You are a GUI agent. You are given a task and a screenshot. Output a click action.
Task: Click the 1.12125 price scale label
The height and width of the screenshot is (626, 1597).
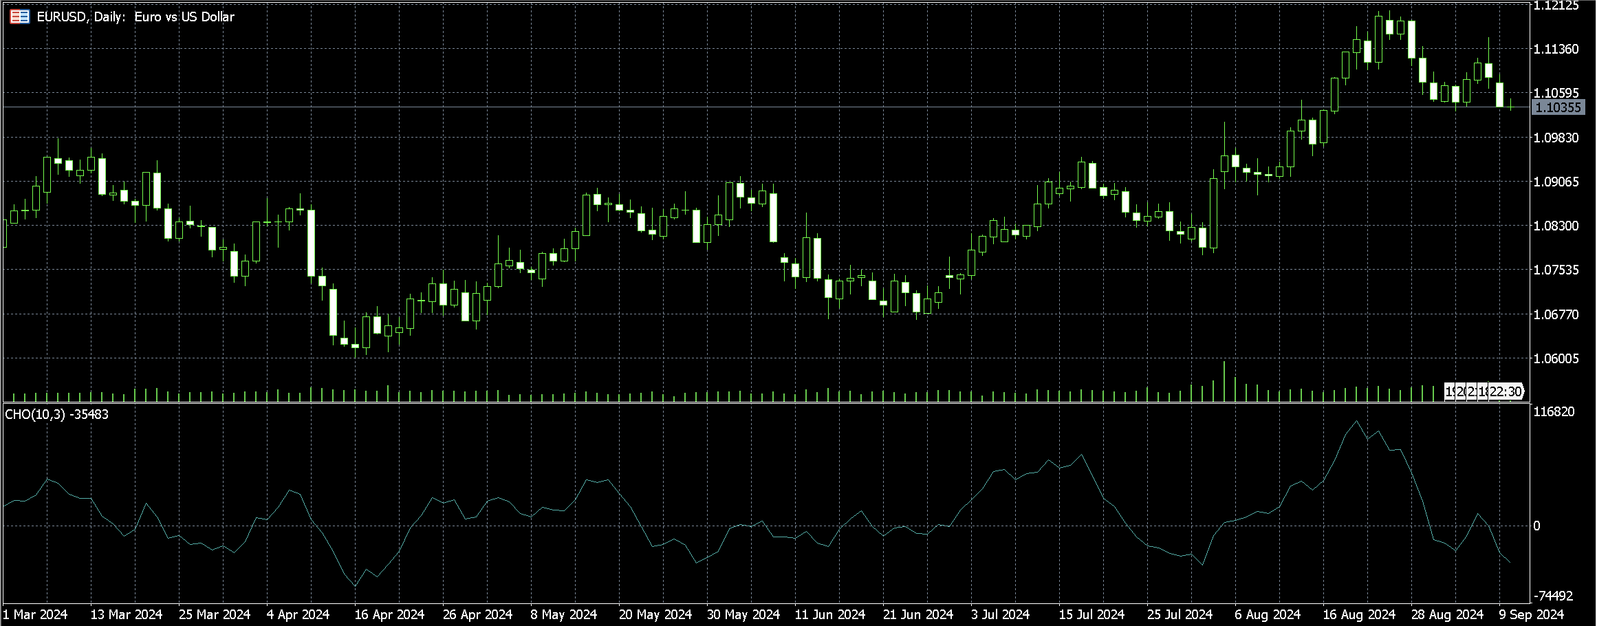(x=1556, y=6)
